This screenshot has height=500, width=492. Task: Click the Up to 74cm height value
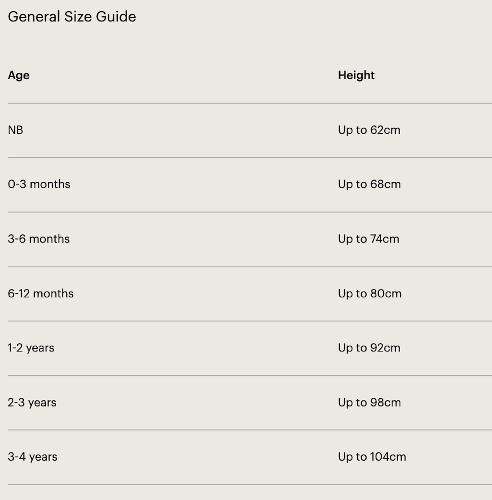point(368,239)
